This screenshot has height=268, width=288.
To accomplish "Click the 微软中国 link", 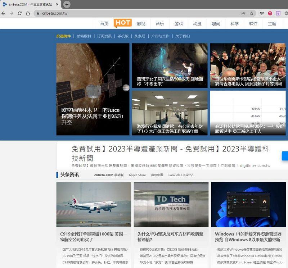I will click(157, 175).
